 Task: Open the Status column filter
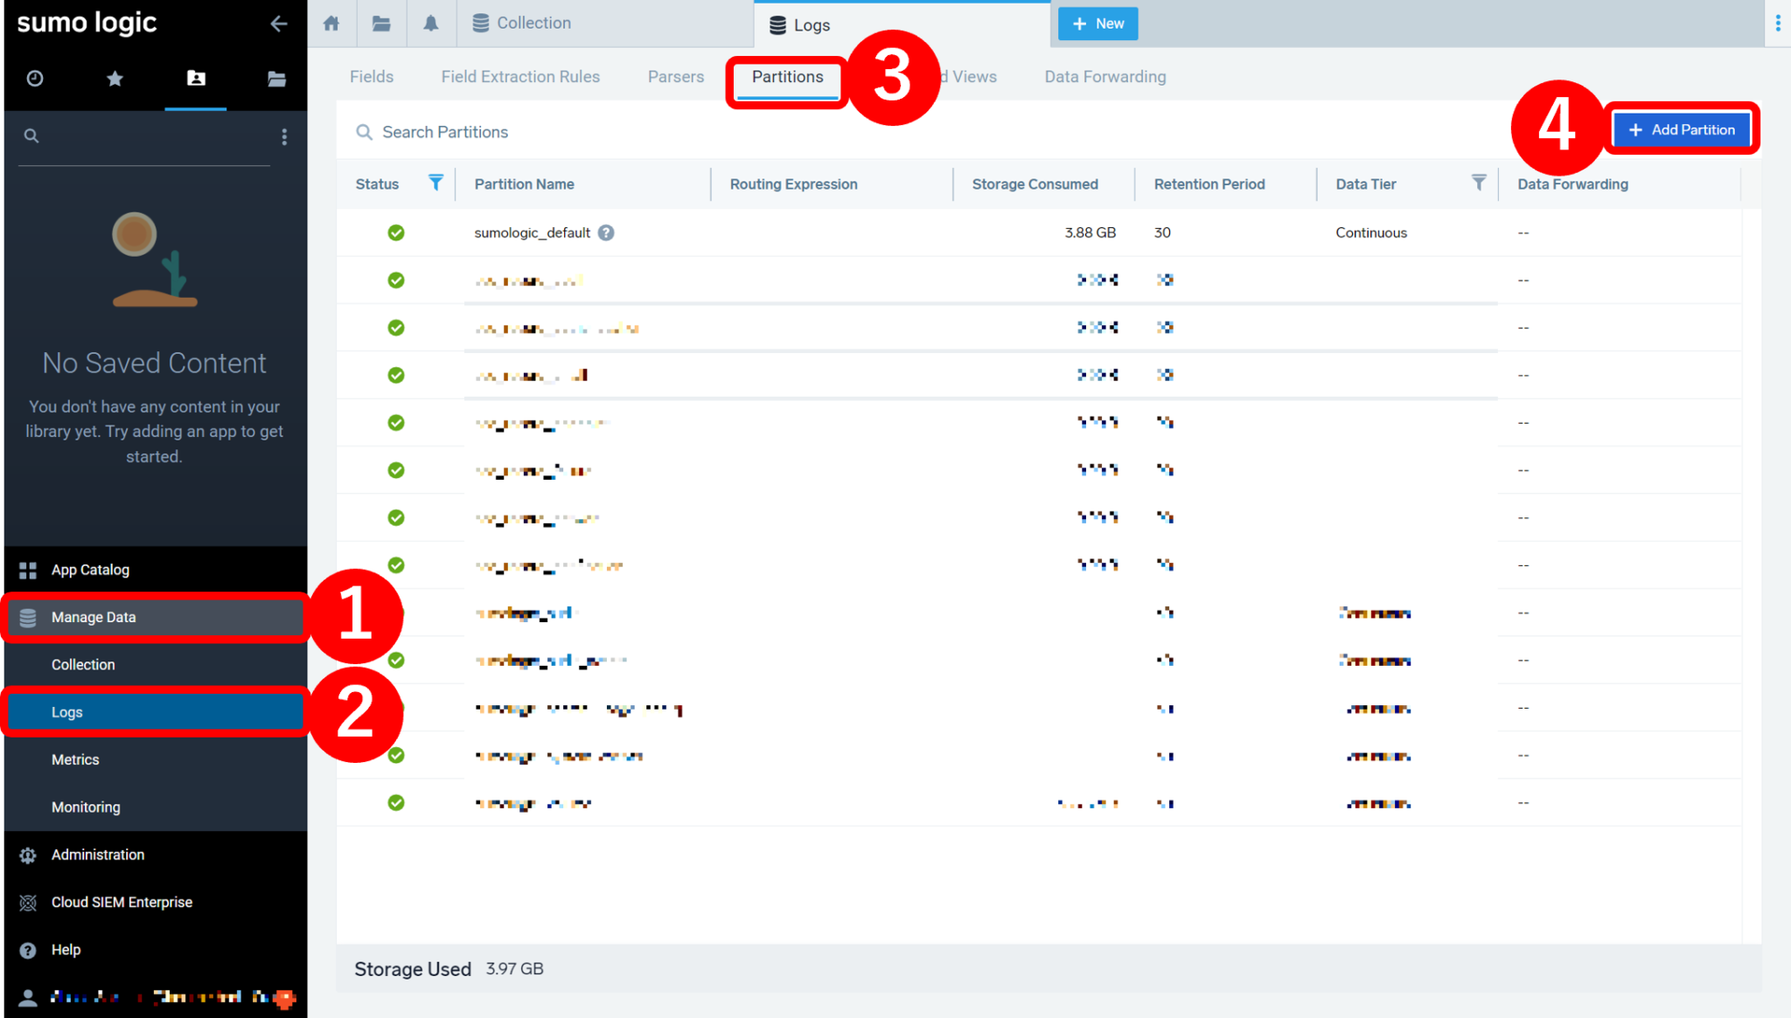tap(435, 184)
